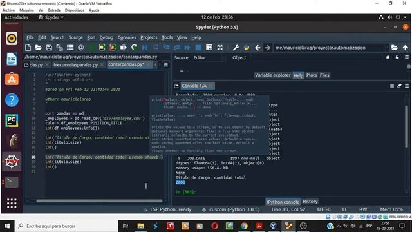
Task: Open file with the folder icon
Action: pos(39,48)
